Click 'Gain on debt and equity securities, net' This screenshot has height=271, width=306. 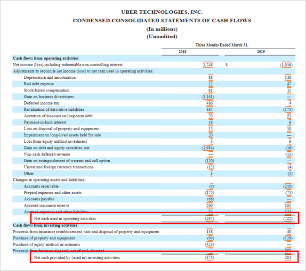point(56,148)
